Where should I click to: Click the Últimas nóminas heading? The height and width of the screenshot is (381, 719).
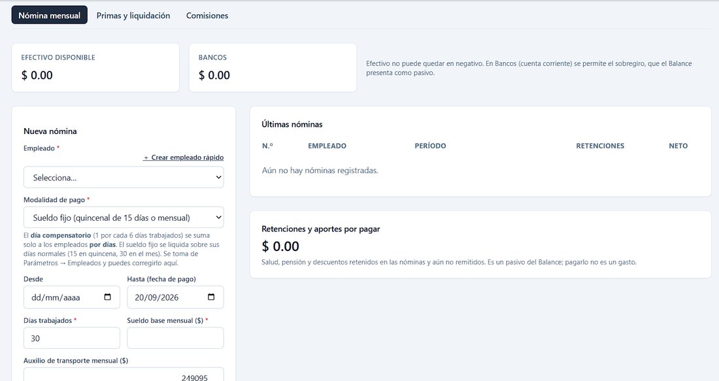292,124
